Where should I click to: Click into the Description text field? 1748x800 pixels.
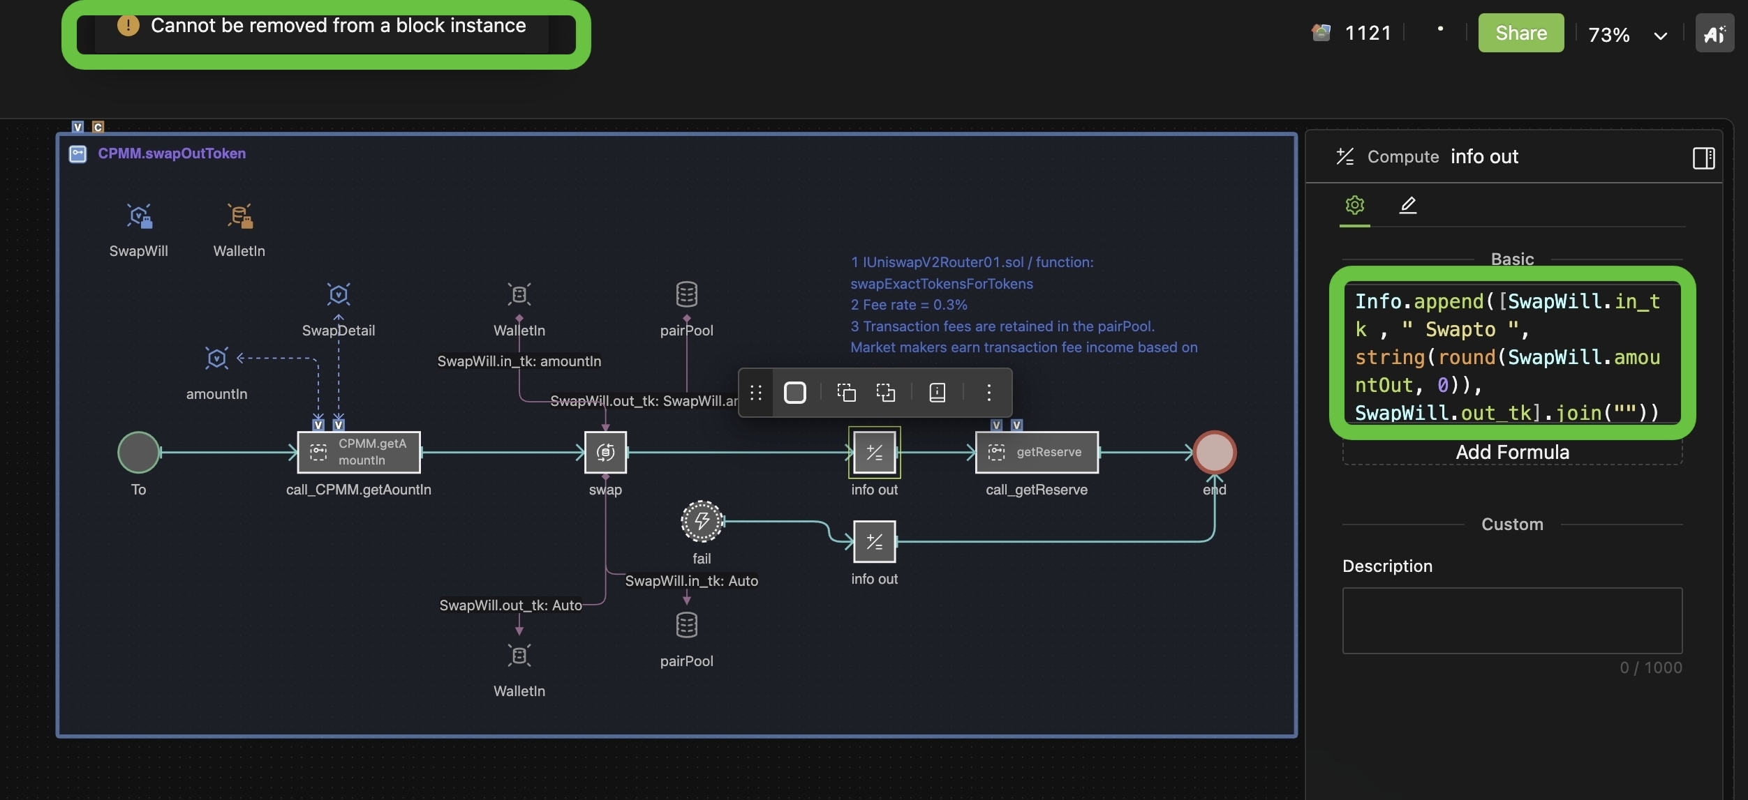pyautogui.click(x=1512, y=620)
